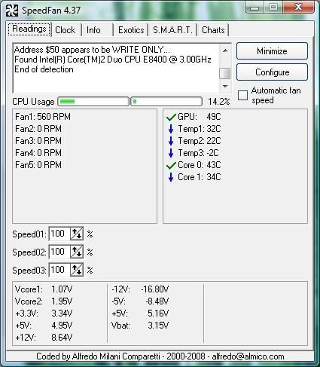Click the 'Address $50 appears' log line
This screenshot has height=367, width=320.
92,50
